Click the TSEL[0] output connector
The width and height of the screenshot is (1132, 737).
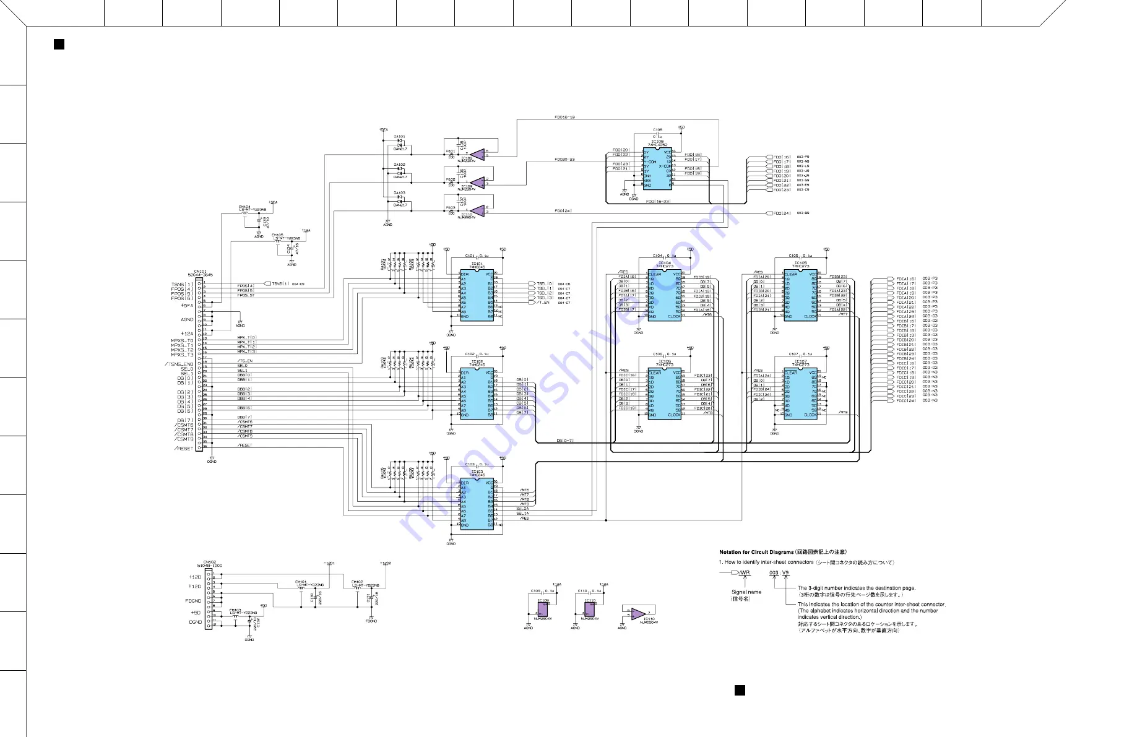pos(532,284)
